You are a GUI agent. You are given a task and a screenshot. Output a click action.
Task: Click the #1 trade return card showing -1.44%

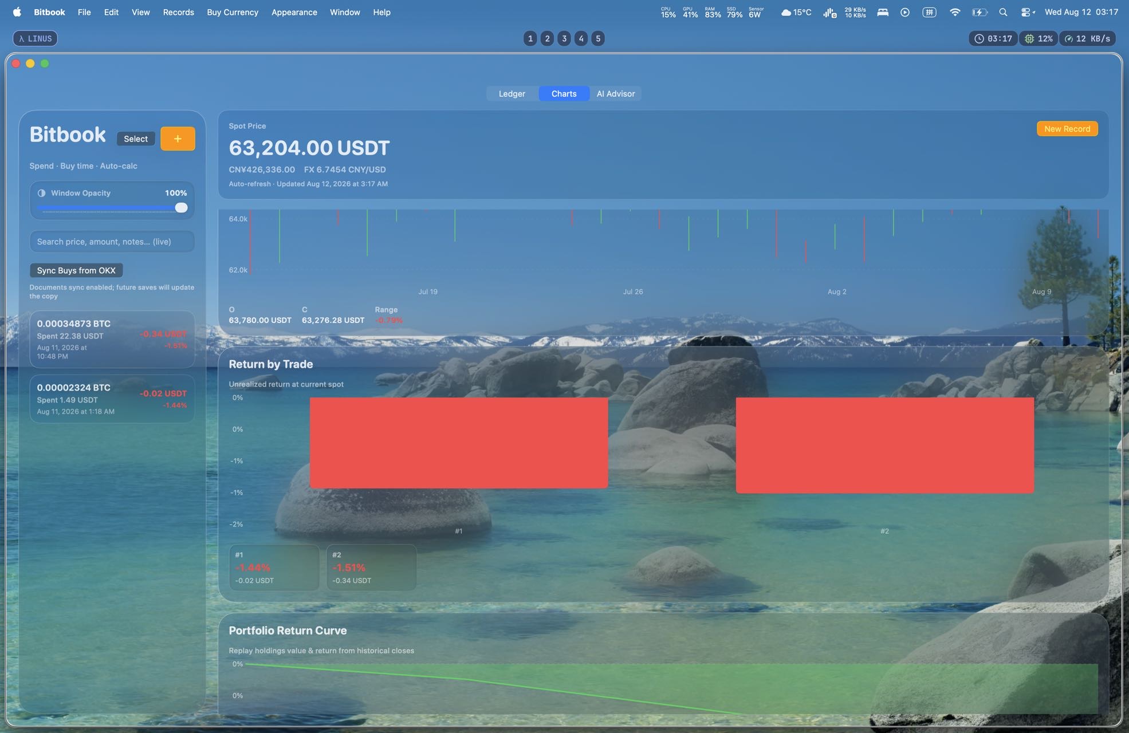pos(274,568)
